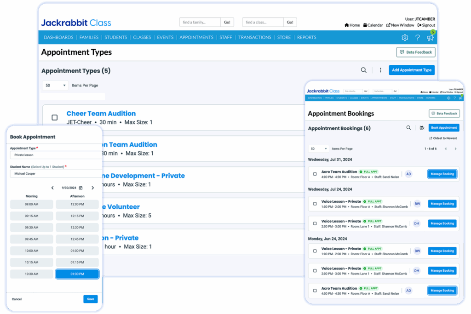Open Student Name field showing Michael Cooper

pos(56,174)
